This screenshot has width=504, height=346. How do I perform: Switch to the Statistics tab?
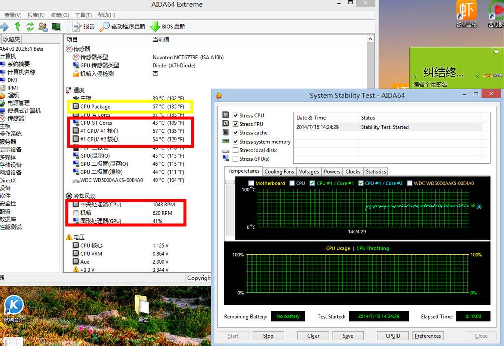(x=375, y=172)
